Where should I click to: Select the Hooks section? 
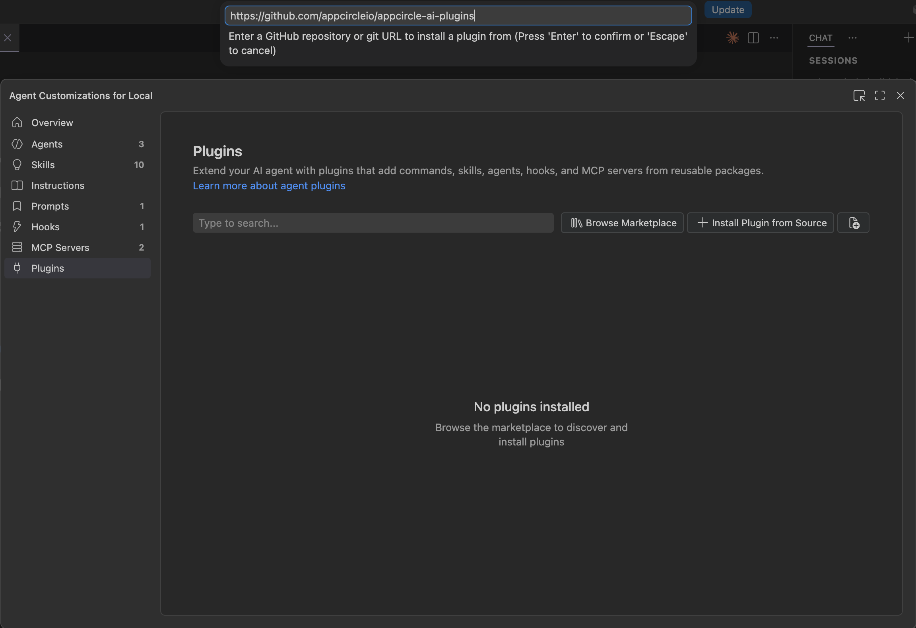coord(78,227)
